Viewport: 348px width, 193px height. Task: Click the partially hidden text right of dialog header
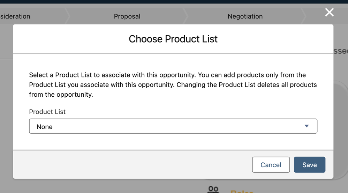pyautogui.click(x=341, y=51)
